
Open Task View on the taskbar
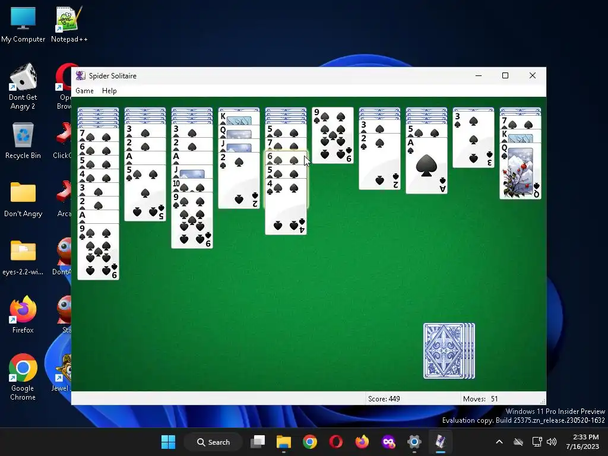pyautogui.click(x=258, y=442)
